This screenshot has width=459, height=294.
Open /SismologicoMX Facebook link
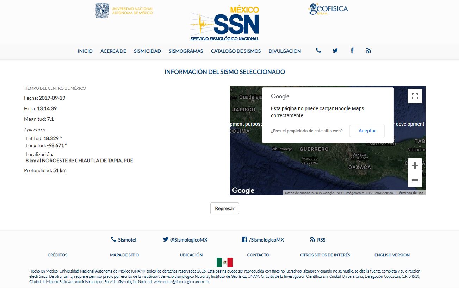266,240
